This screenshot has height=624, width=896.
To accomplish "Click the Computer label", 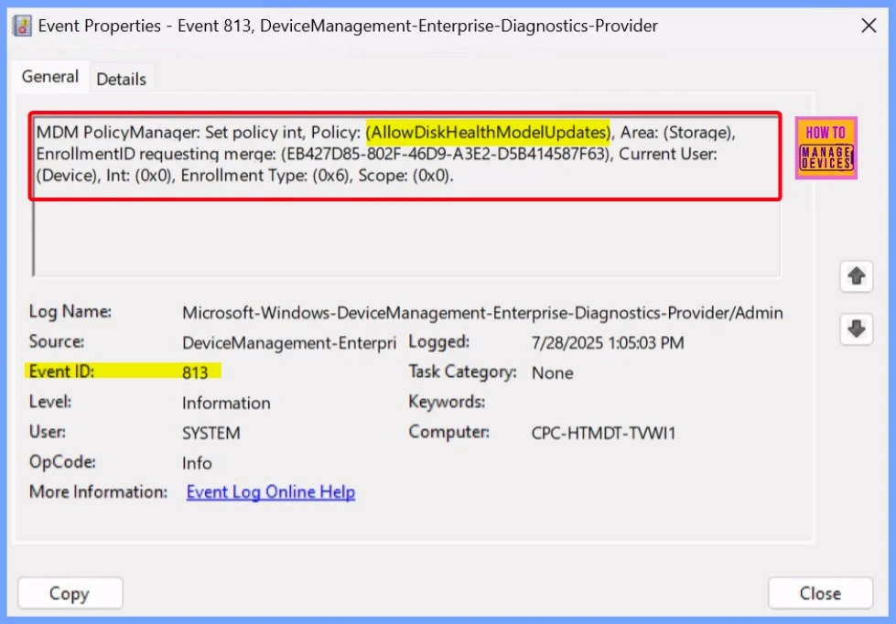I will coord(449,432).
